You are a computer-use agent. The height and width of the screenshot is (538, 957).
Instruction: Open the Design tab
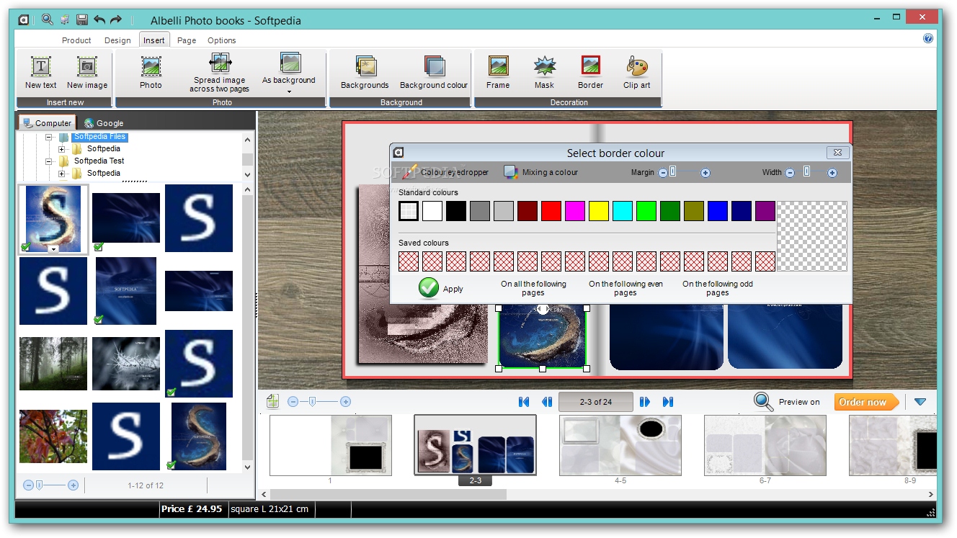click(117, 40)
